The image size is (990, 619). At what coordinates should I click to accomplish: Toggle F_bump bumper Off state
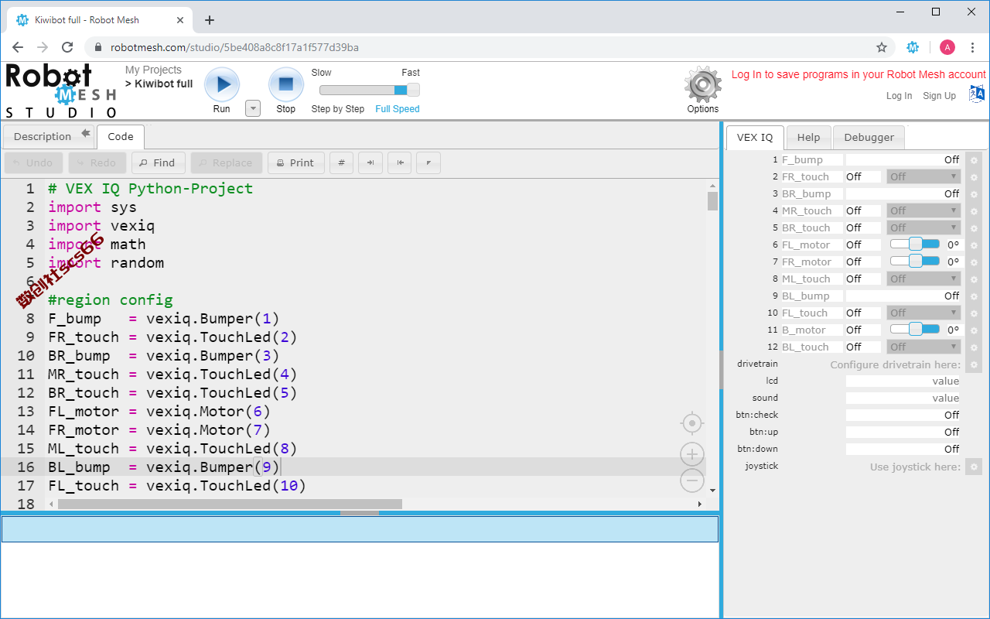[x=903, y=160]
